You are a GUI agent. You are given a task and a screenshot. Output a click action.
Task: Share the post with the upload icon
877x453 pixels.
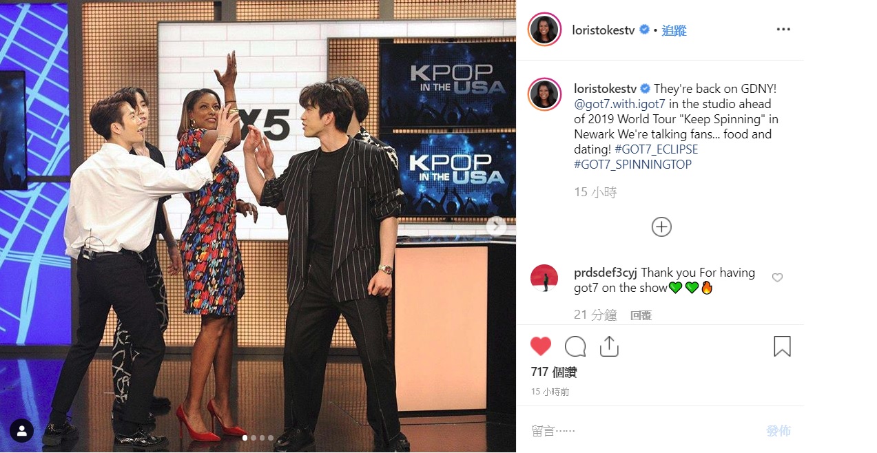[x=609, y=346]
